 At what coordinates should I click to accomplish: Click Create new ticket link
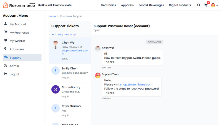64,34
